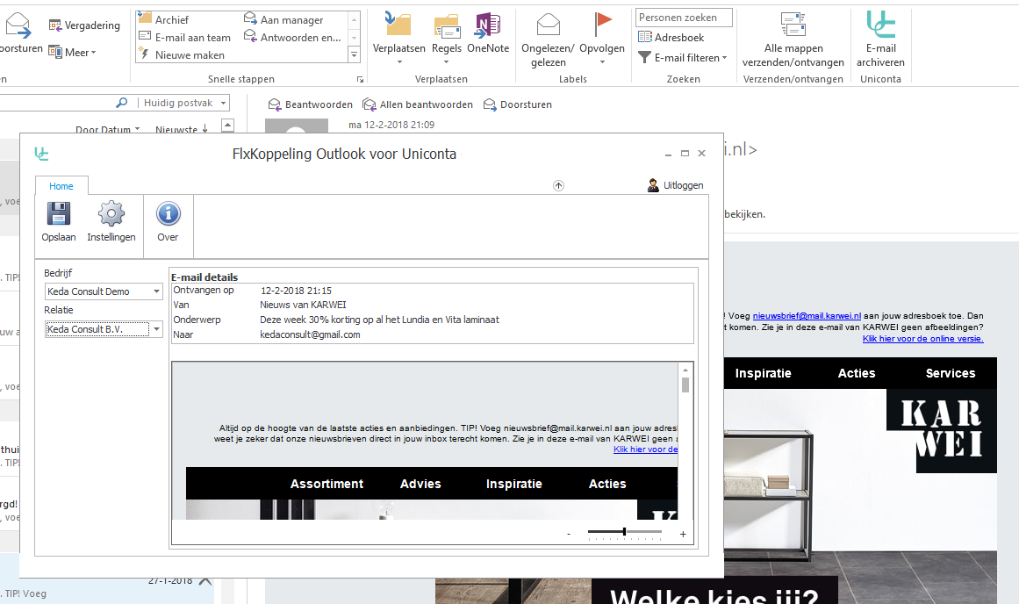Click Advies in dialog preview menu
Image resolution: width=1019 pixels, height=604 pixels.
[420, 484]
